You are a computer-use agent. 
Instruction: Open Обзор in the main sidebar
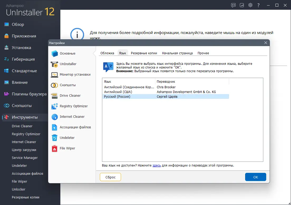click(x=18, y=25)
